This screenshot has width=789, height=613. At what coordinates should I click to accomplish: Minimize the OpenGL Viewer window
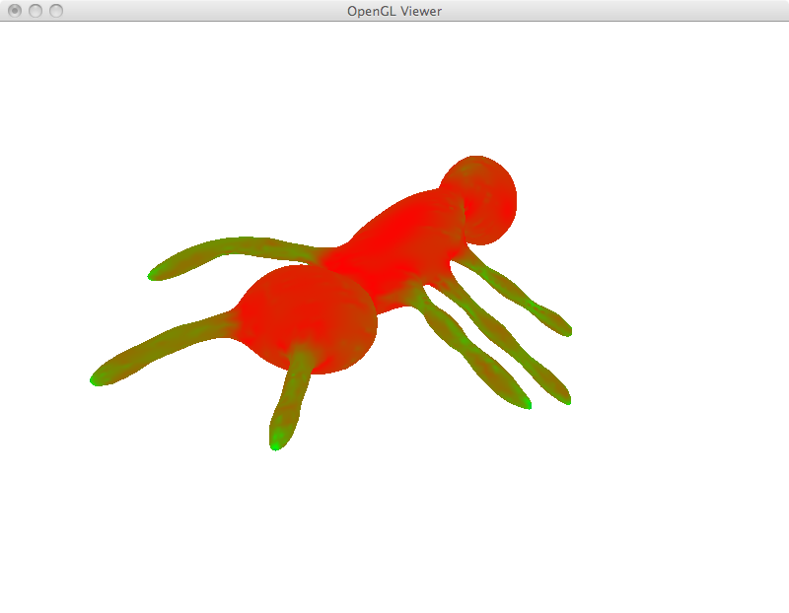tap(36, 11)
